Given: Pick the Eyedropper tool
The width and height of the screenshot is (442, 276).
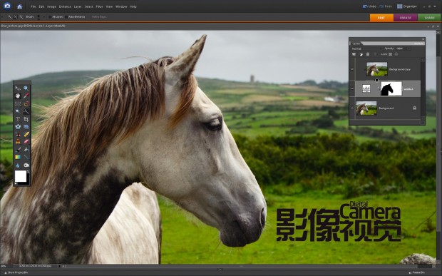Looking at the screenshot, I should click(26, 96).
